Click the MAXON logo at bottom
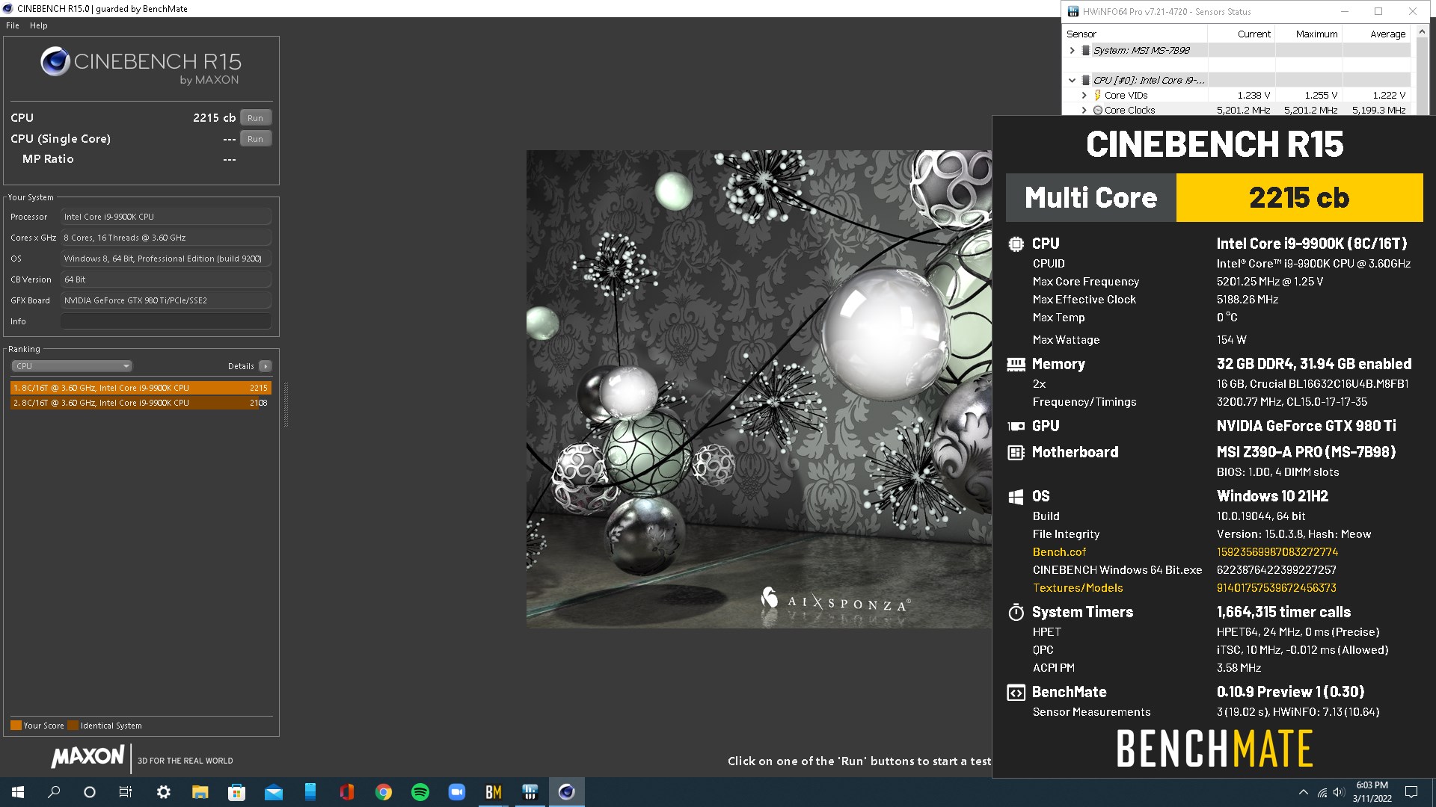This screenshot has height=807, width=1436. click(88, 756)
